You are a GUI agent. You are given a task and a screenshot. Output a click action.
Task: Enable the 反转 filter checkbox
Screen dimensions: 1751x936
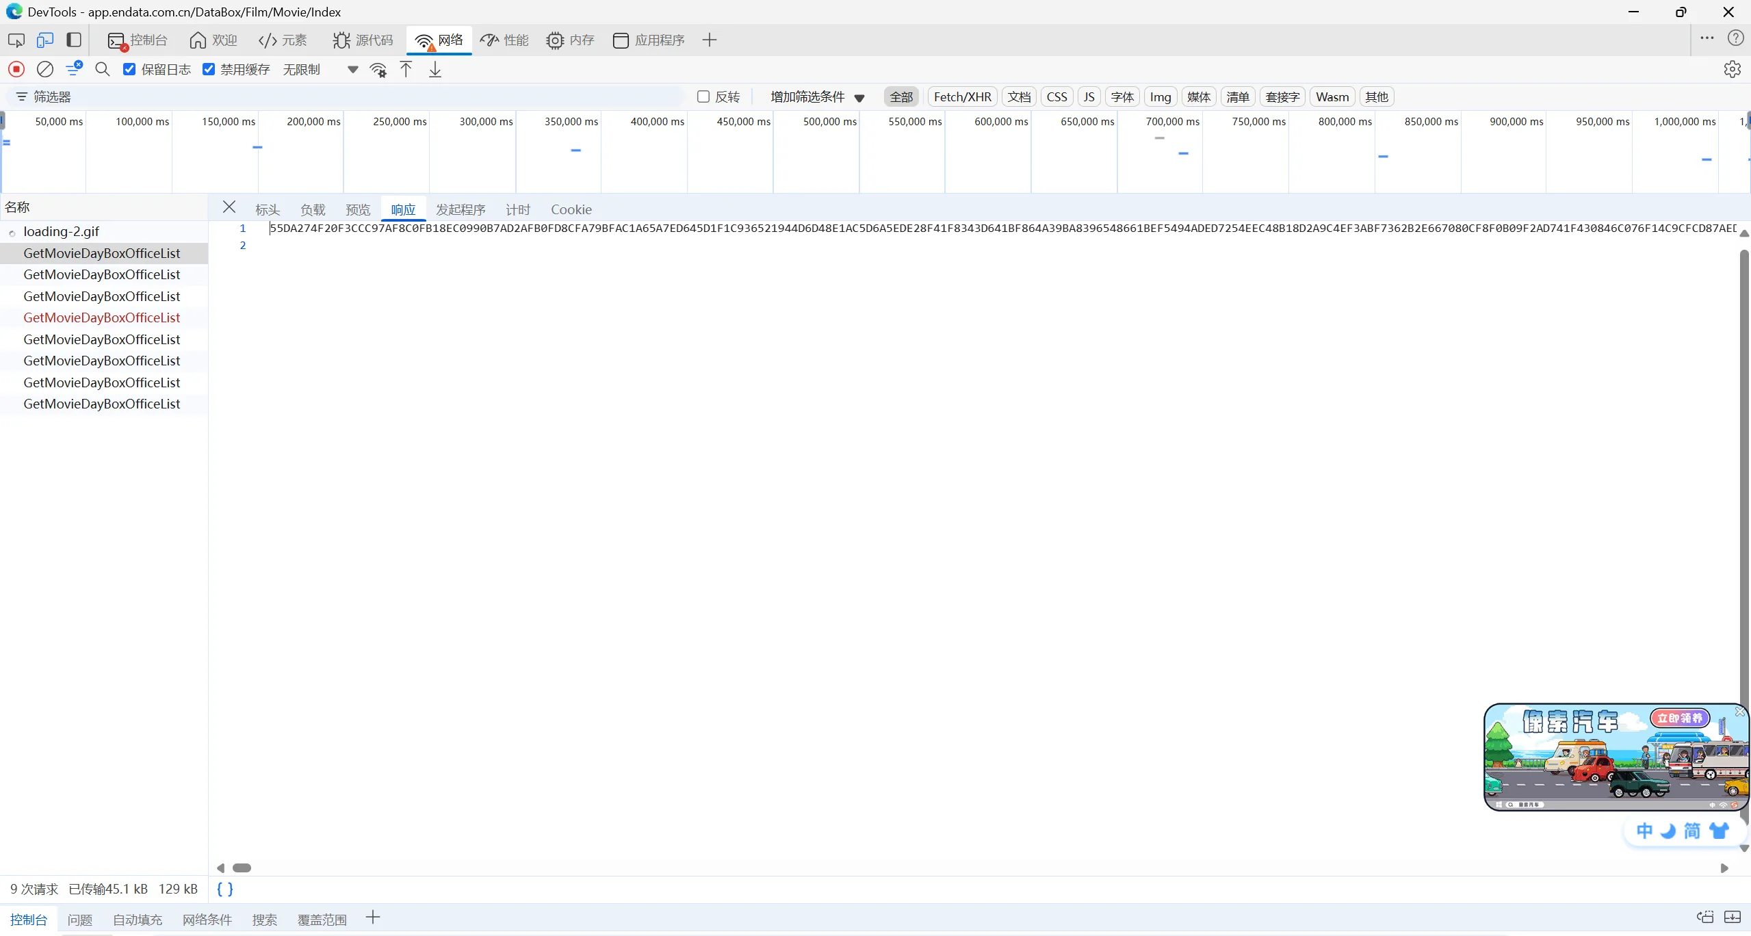[703, 96]
